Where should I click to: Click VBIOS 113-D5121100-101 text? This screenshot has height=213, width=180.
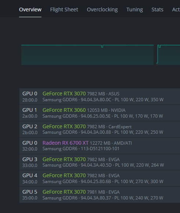(100, 149)
